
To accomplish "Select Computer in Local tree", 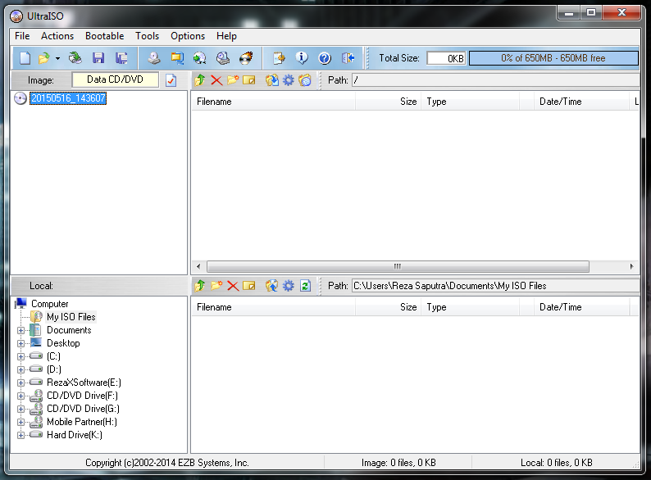I will [x=50, y=304].
